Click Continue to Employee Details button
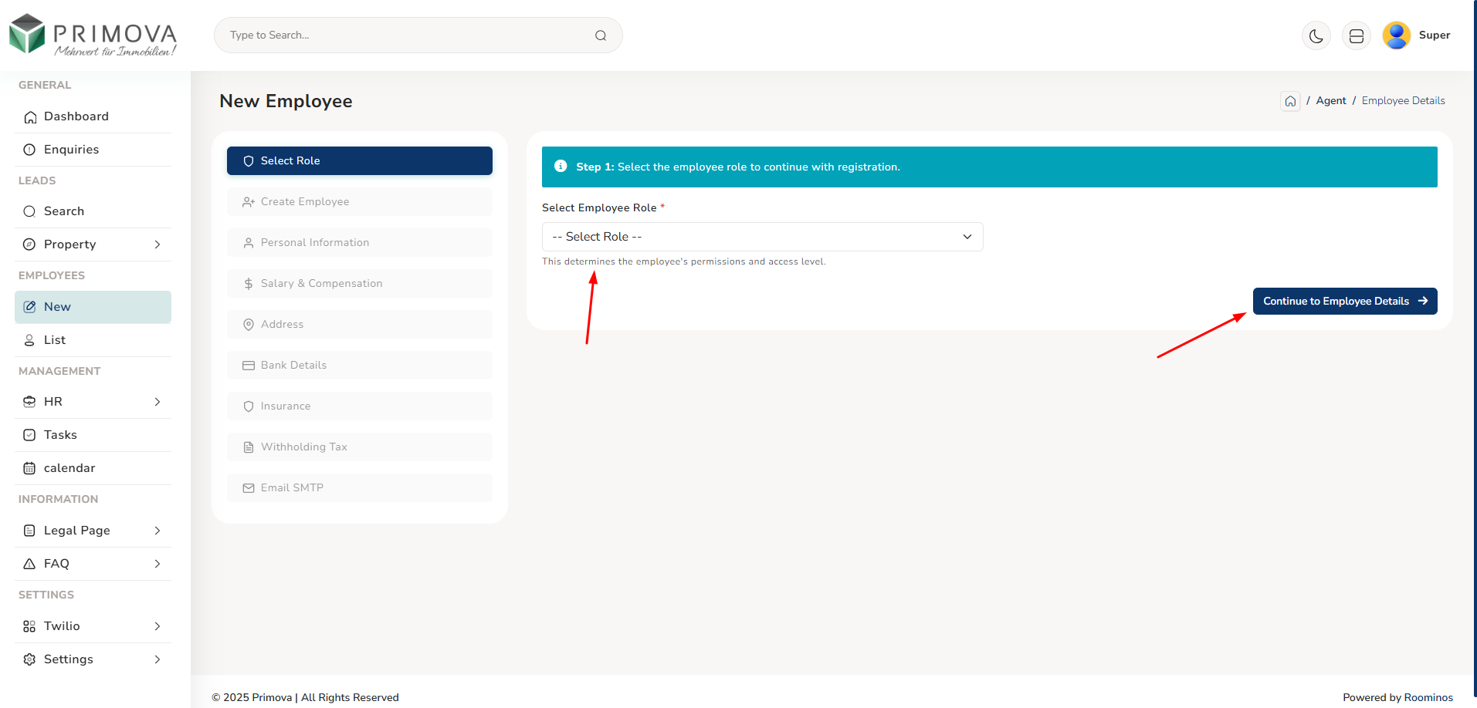The height and width of the screenshot is (708, 1477). pyautogui.click(x=1344, y=302)
